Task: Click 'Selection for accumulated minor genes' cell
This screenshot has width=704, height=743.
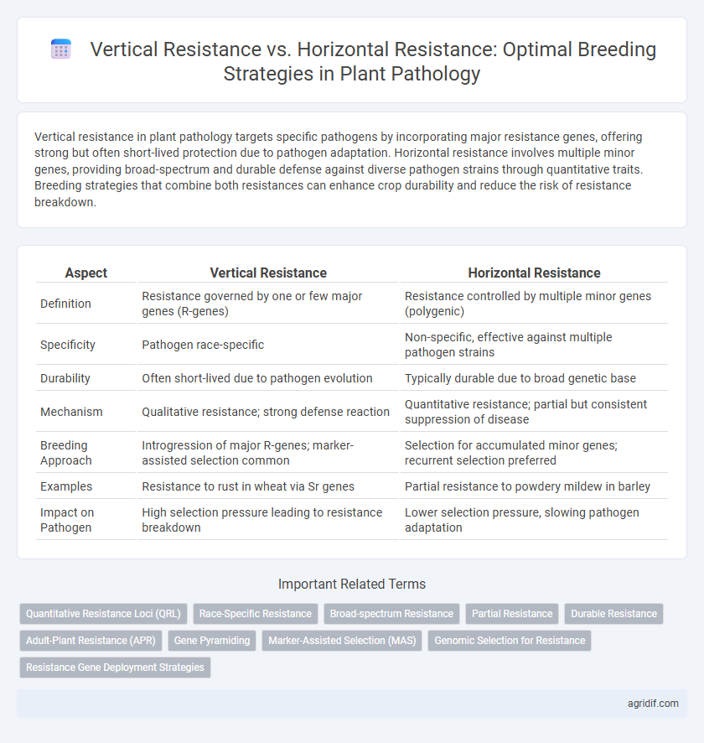Action: 534,453
